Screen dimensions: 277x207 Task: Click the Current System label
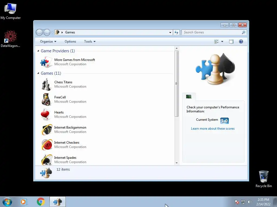click(207, 120)
